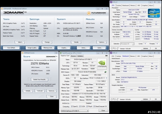This screenshot has width=162, height=114.
Task: Click BIOS Brand American Megatrends field
Action: 139,77
